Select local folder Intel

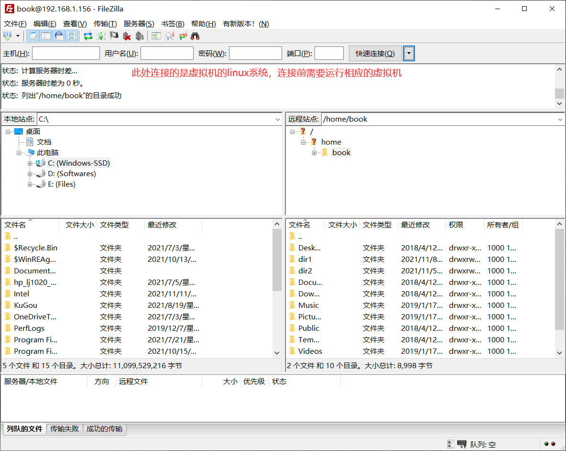(x=22, y=294)
